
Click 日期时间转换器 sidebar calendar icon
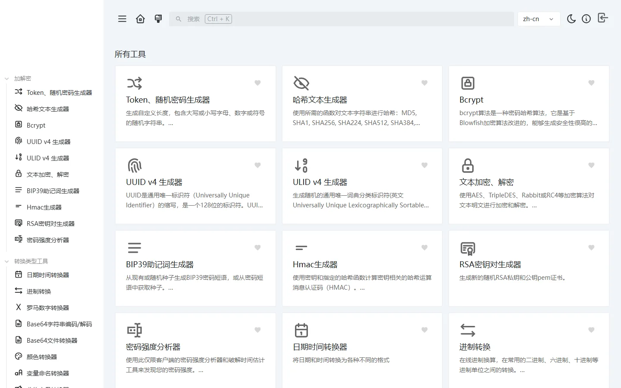19,274
